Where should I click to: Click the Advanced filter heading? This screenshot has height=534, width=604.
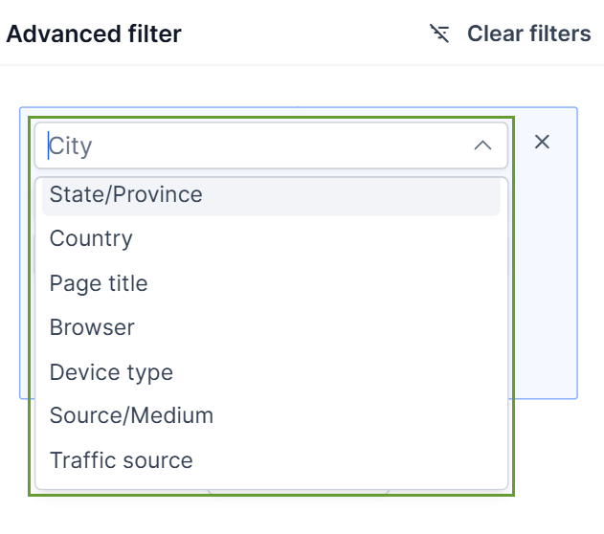coord(94,34)
